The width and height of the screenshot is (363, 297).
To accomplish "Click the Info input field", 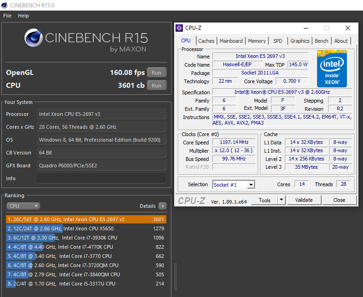I will [102, 178].
